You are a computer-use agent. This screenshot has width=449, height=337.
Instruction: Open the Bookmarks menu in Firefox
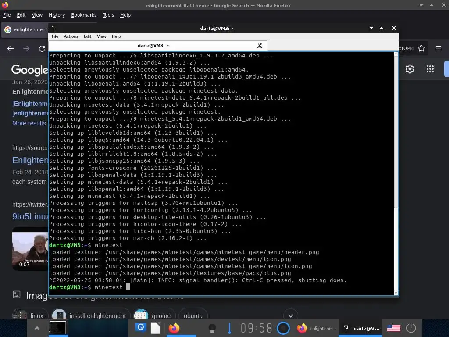click(x=84, y=15)
